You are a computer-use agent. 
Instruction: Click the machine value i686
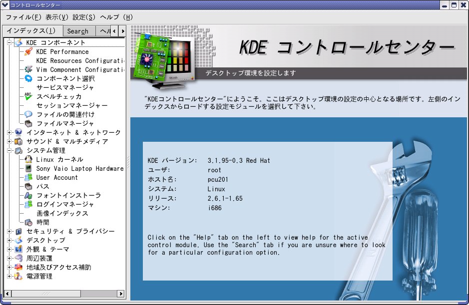pyautogui.click(x=215, y=208)
